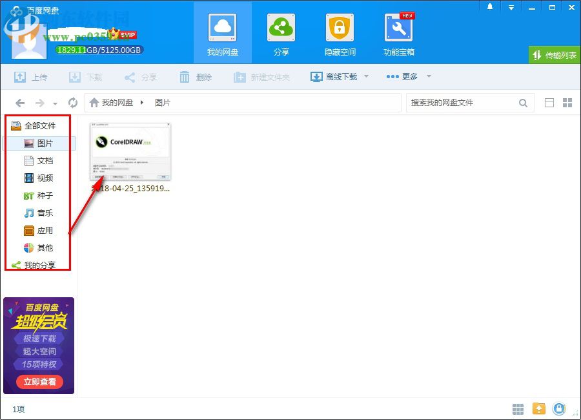Viewport: 581px width, 420px height.
Task: Click the 1项 item count
Action: tap(19, 409)
